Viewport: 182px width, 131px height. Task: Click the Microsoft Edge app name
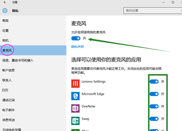tap(93, 94)
